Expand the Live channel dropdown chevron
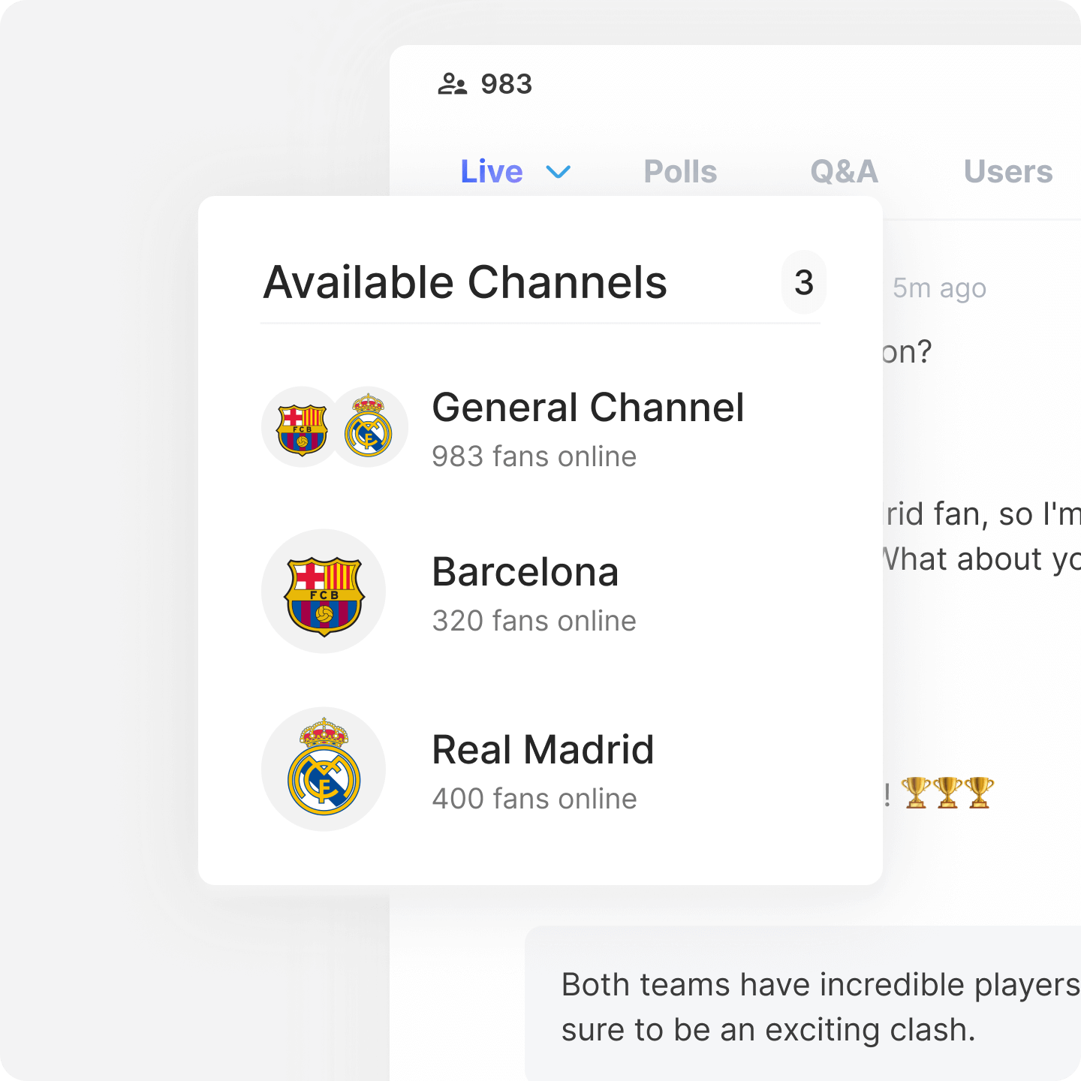1081x1081 pixels. click(558, 172)
